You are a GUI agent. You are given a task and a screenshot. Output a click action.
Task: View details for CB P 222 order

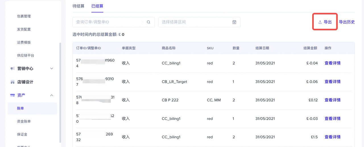click(332, 100)
